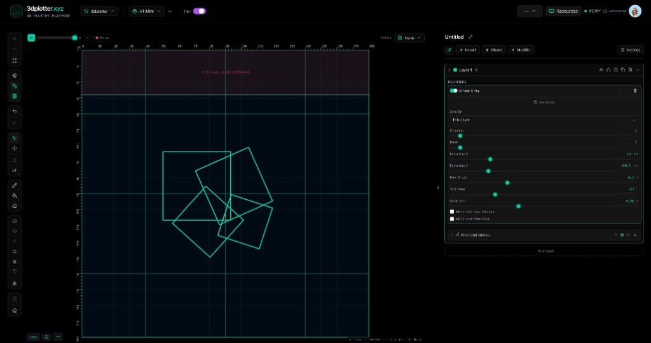This screenshot has height=343, width=651.
Task: Click the green filled square icon in left toolbar
Action: (x=15, y=96)
